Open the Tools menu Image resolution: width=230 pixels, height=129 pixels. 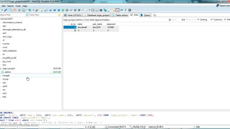[18, 6]
